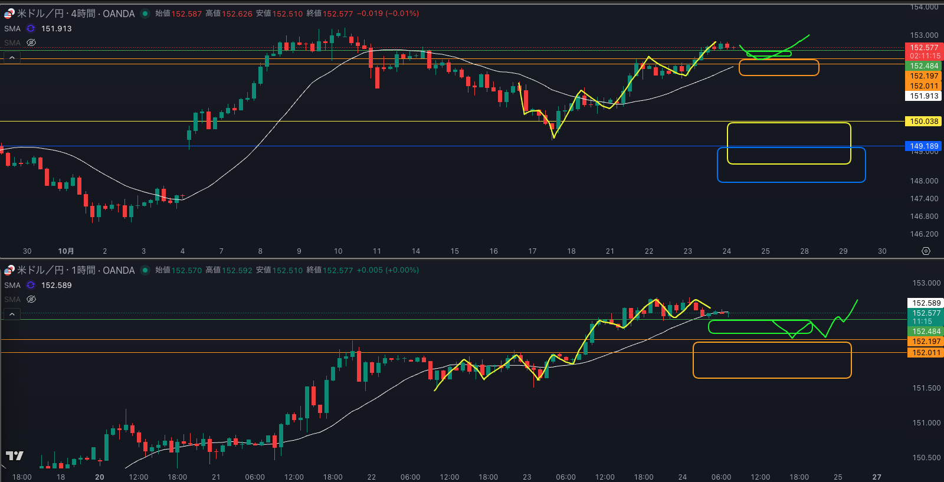Show hidden SMA indicator in 1-hour chart
944x482 pixels.
pyautogui.click(x=31, y=299)
